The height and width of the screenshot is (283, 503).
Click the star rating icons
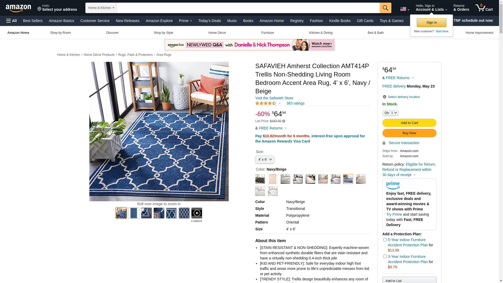point(266,103)
